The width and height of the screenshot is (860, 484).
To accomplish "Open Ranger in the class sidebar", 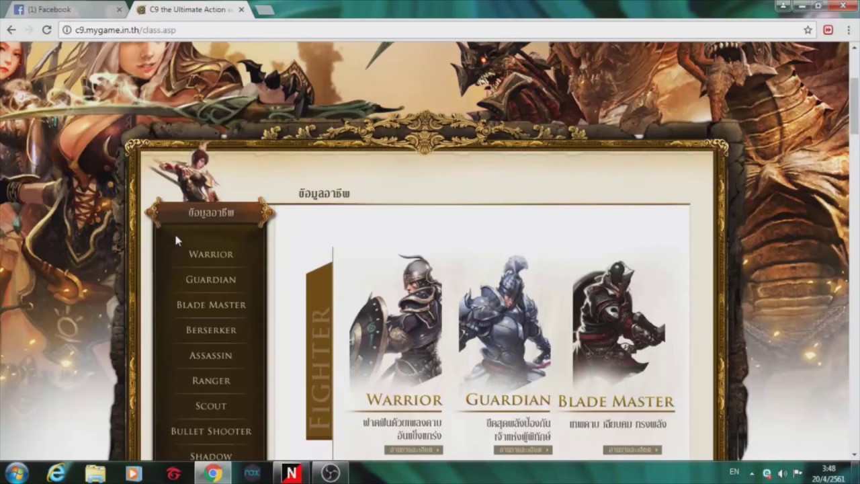I will point(211,380).
